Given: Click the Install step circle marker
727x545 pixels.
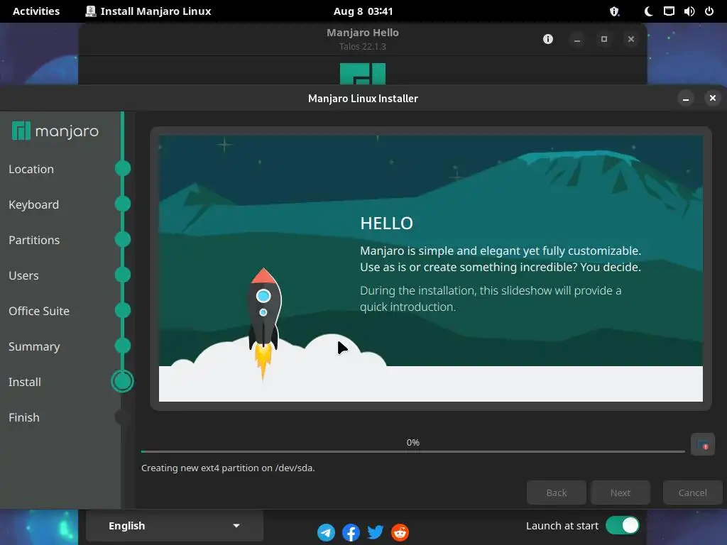Looking at the screenshot, I should [122, 381].
